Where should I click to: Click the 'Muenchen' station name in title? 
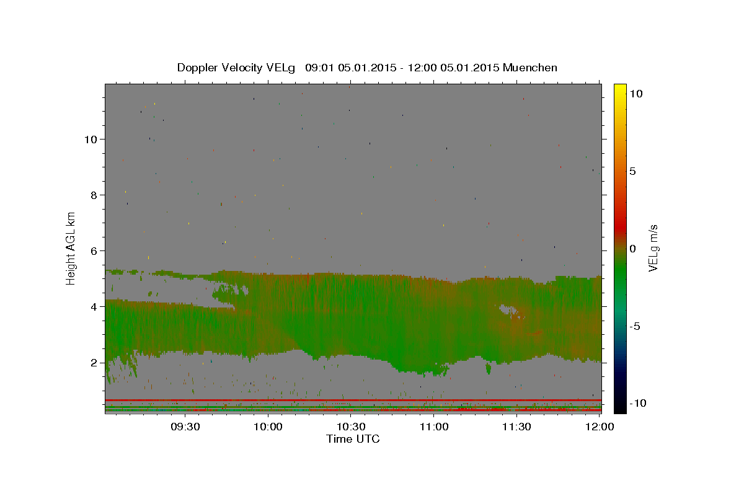click(x=530, y=68)
